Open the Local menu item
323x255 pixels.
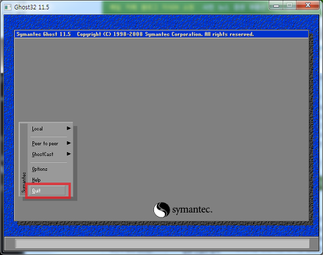point(37,129)
